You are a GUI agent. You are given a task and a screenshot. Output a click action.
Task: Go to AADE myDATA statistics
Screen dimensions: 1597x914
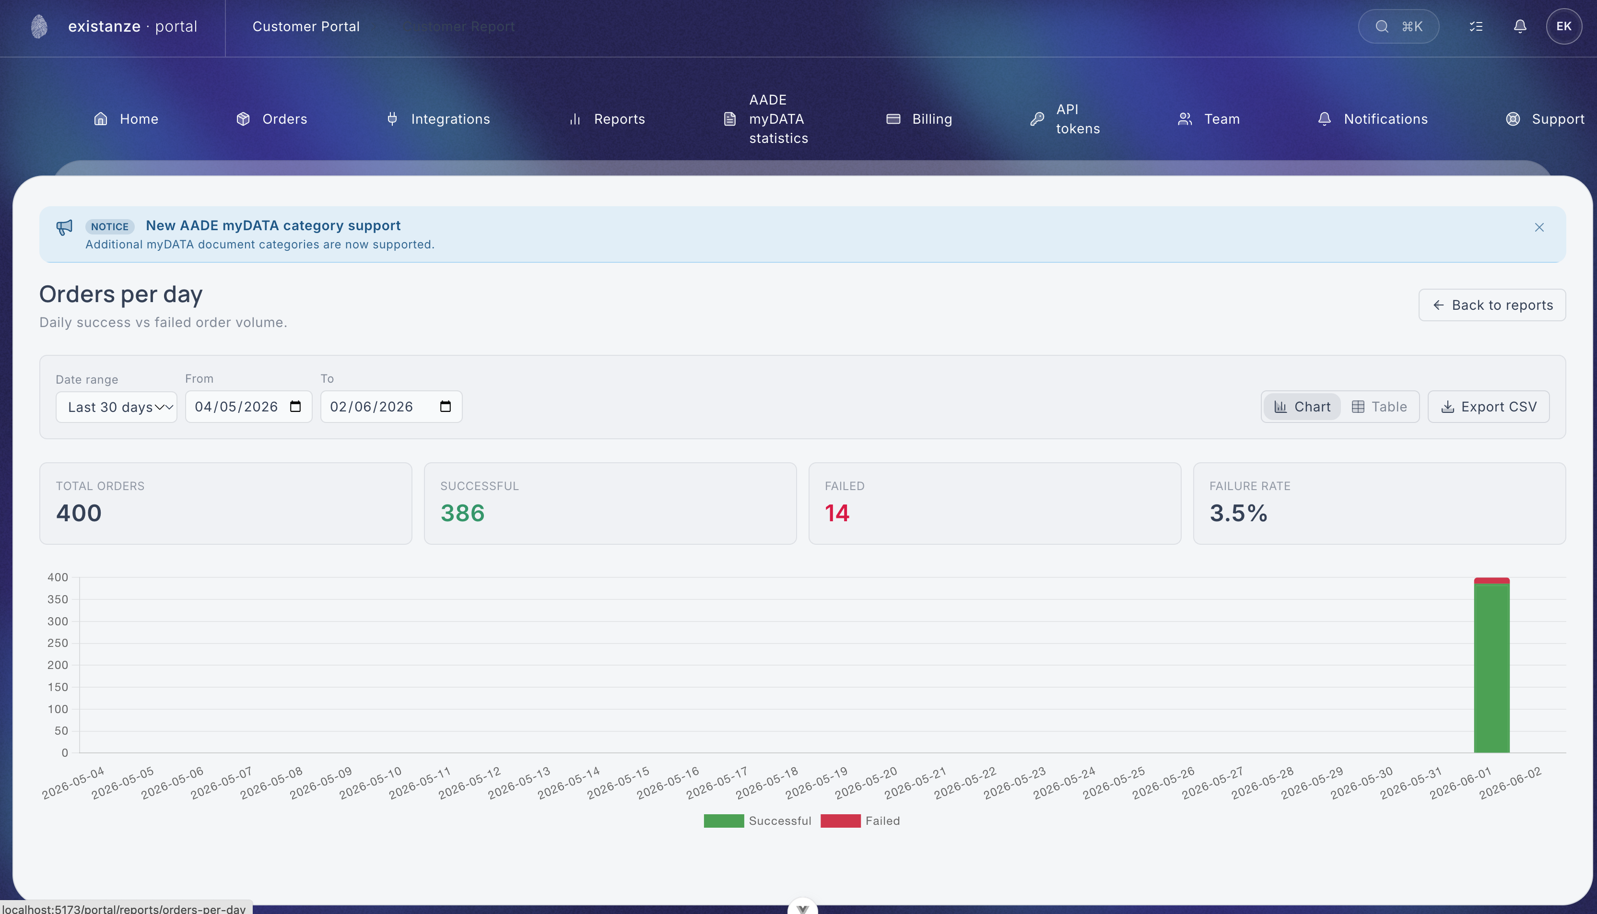766,119
